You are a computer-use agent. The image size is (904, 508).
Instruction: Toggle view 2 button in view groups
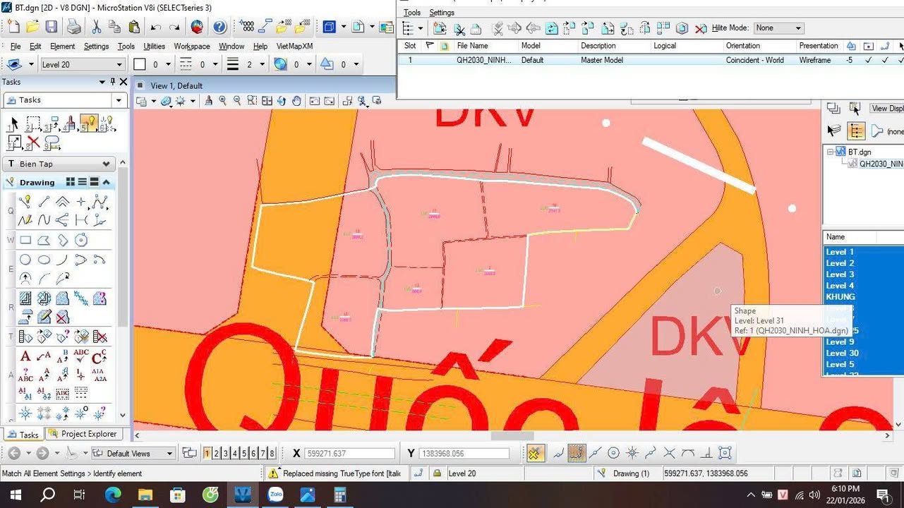(x=217, y=453)
